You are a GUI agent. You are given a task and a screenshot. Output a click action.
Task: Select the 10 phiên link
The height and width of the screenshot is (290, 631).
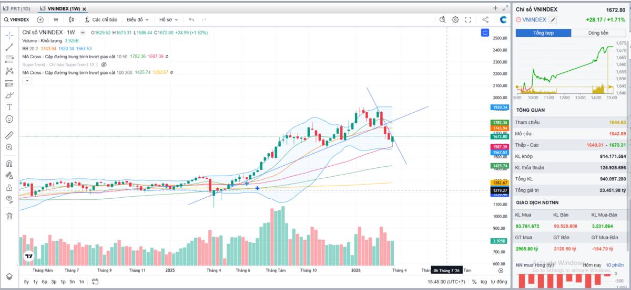(x=614, y=265)
